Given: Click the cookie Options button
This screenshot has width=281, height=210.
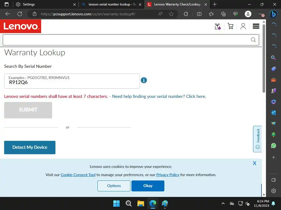Looking at the screenshot, I should 114,186.
